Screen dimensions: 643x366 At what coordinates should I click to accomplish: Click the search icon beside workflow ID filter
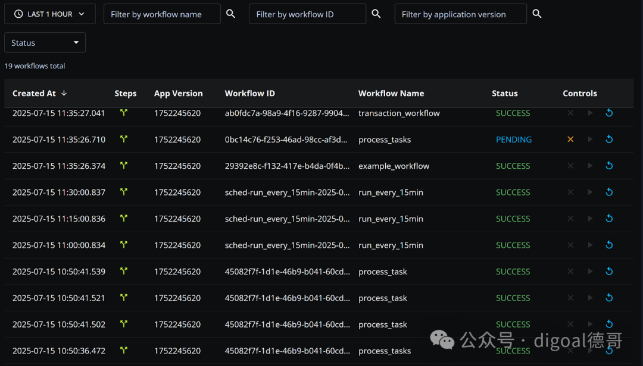tap(376, 14)
